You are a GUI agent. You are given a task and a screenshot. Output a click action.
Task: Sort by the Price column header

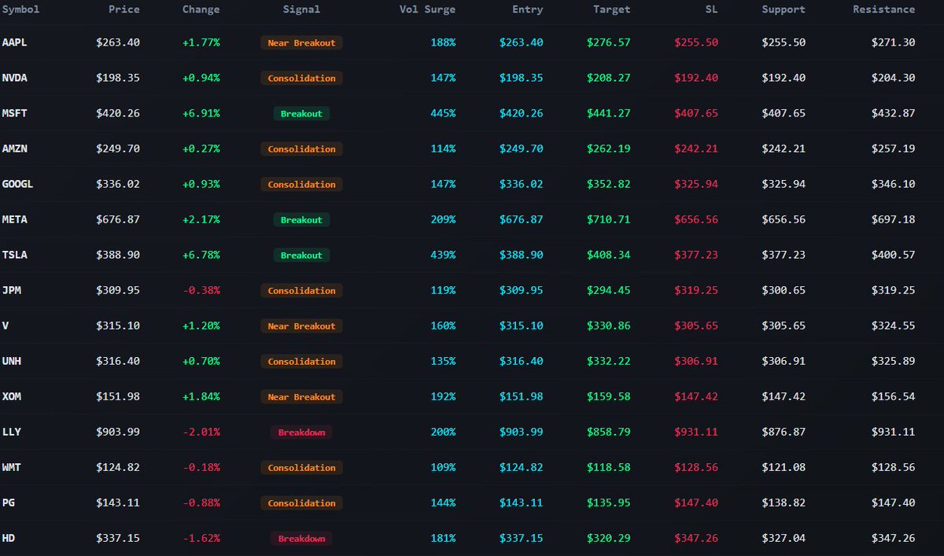pyautogui.click(x=124, y=9)
